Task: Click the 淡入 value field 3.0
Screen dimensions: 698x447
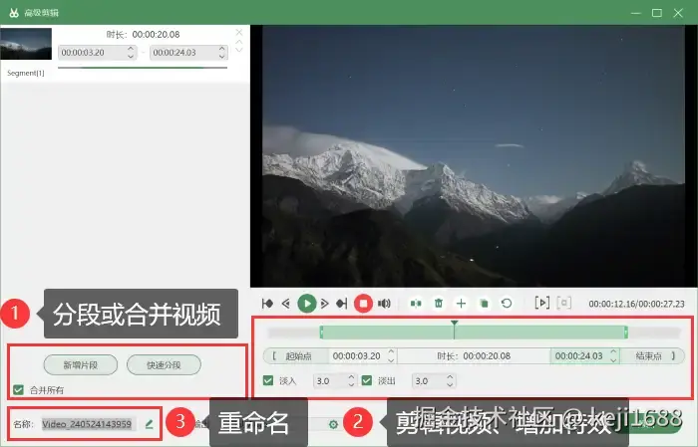Action: click(x=335, y=380)
